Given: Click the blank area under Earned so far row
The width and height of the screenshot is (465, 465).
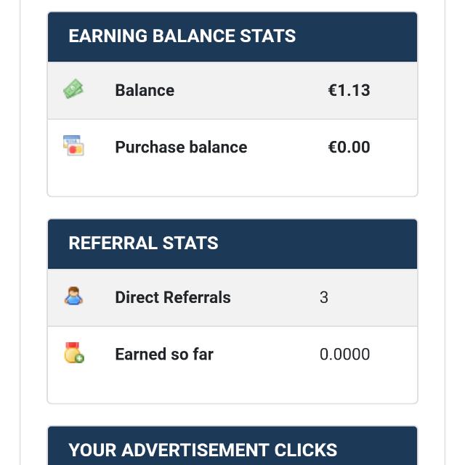Looking at the screenshot, I should [x=232, y=390].
